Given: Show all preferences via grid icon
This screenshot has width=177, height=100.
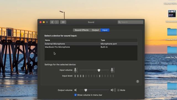Looking at the screenshot, I should tap(63, 22).
